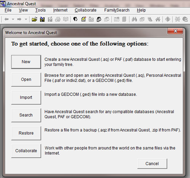Click the 'Welcome to Ancestral Quest' dialog title
190x178 pixels.
coord(31,33)
